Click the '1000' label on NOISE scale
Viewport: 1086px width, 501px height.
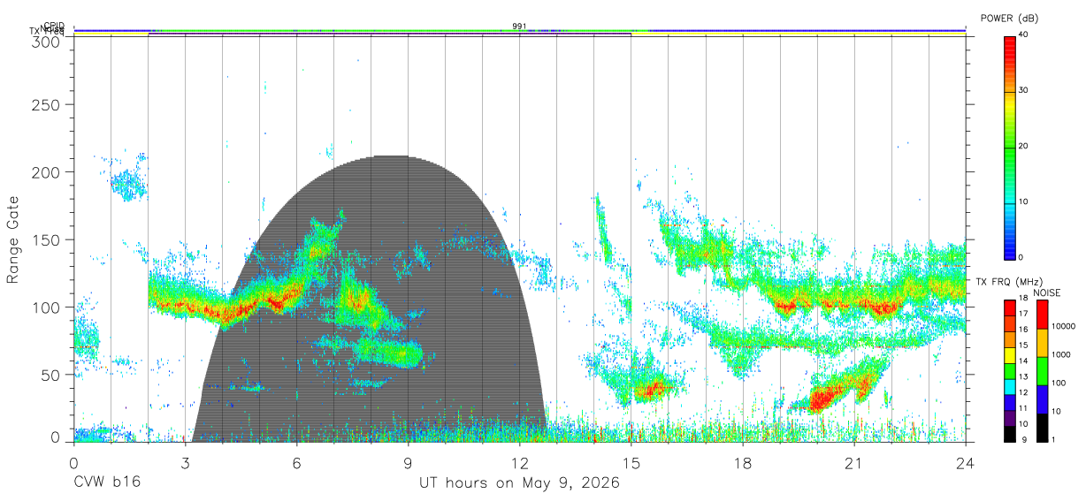[x=1061, y=354]
